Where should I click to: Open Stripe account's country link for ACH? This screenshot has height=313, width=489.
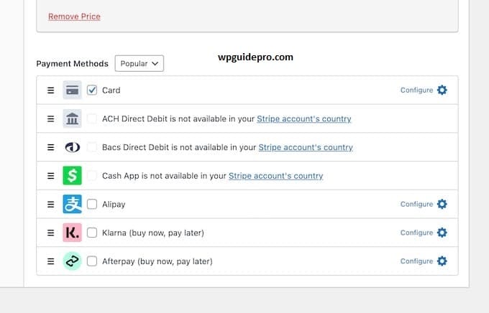click(305, 118)
